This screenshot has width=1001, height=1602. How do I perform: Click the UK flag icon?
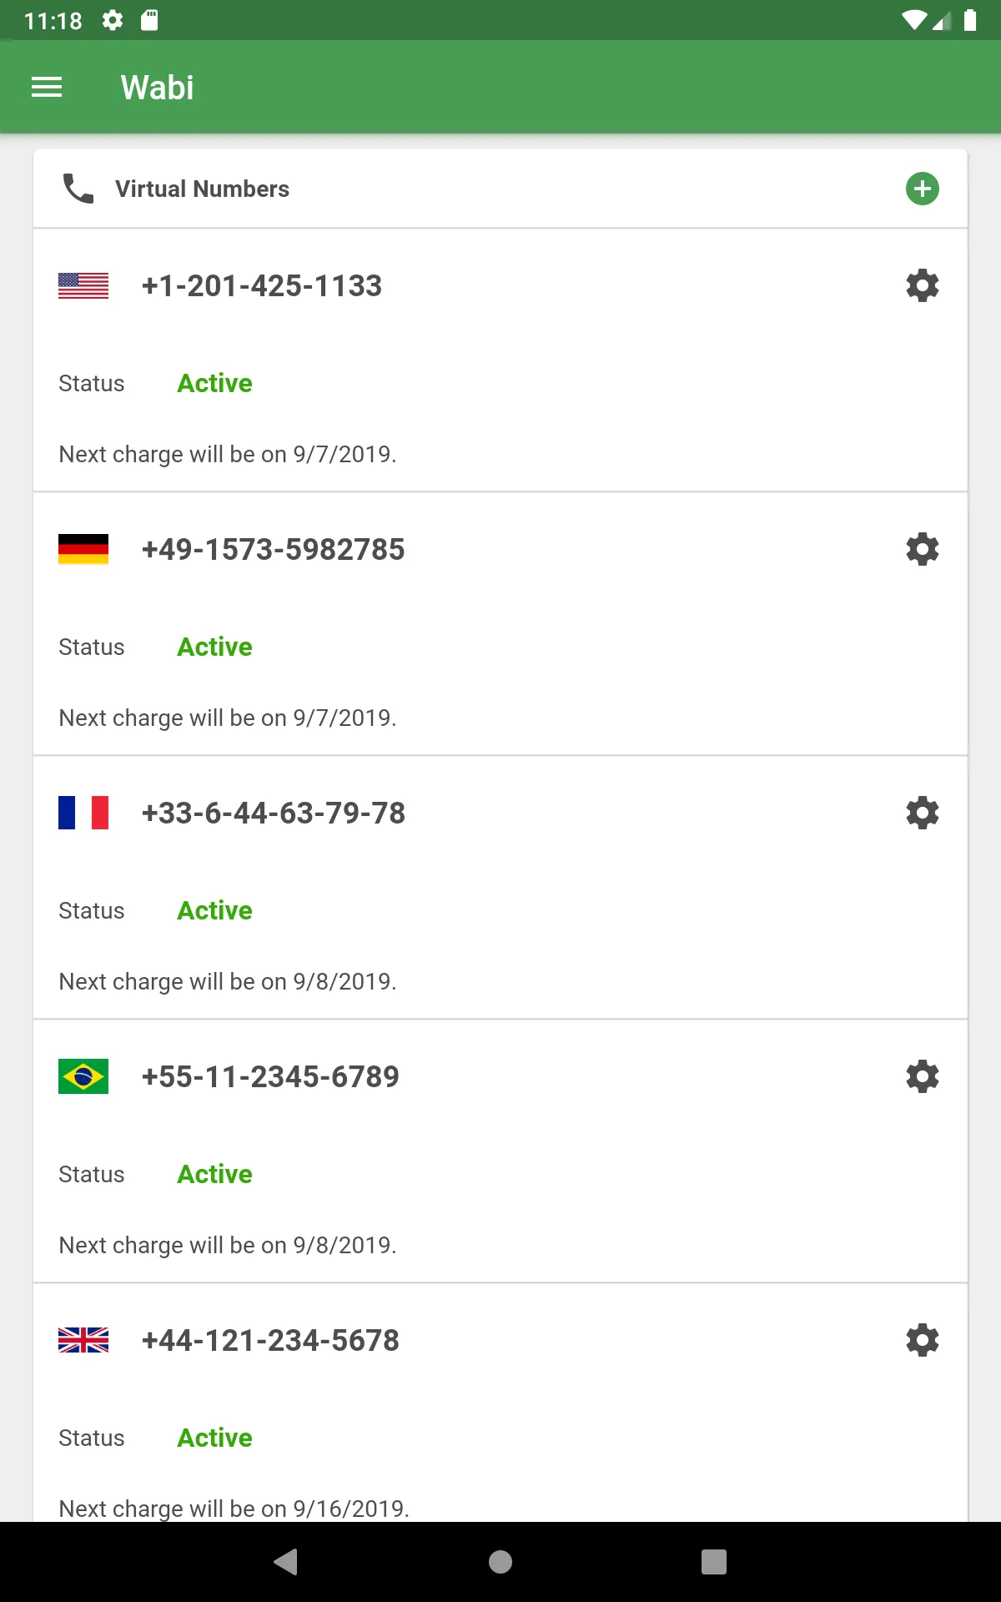(x=83, y=1340)
